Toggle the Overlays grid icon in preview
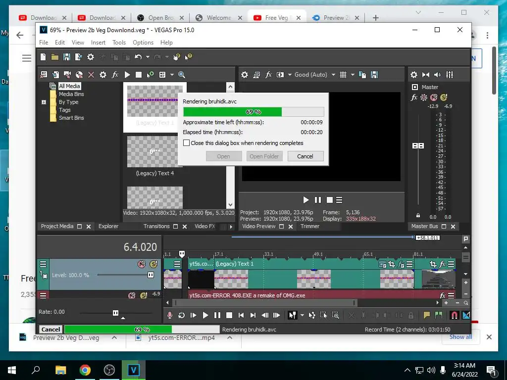Viewport: 507px width, 380px height. [343, 75]
